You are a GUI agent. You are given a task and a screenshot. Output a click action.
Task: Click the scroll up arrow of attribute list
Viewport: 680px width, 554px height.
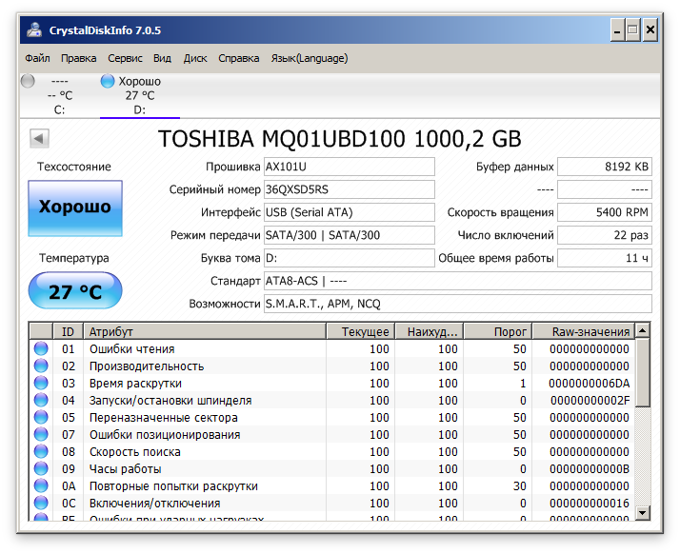(x=643, y=330)
